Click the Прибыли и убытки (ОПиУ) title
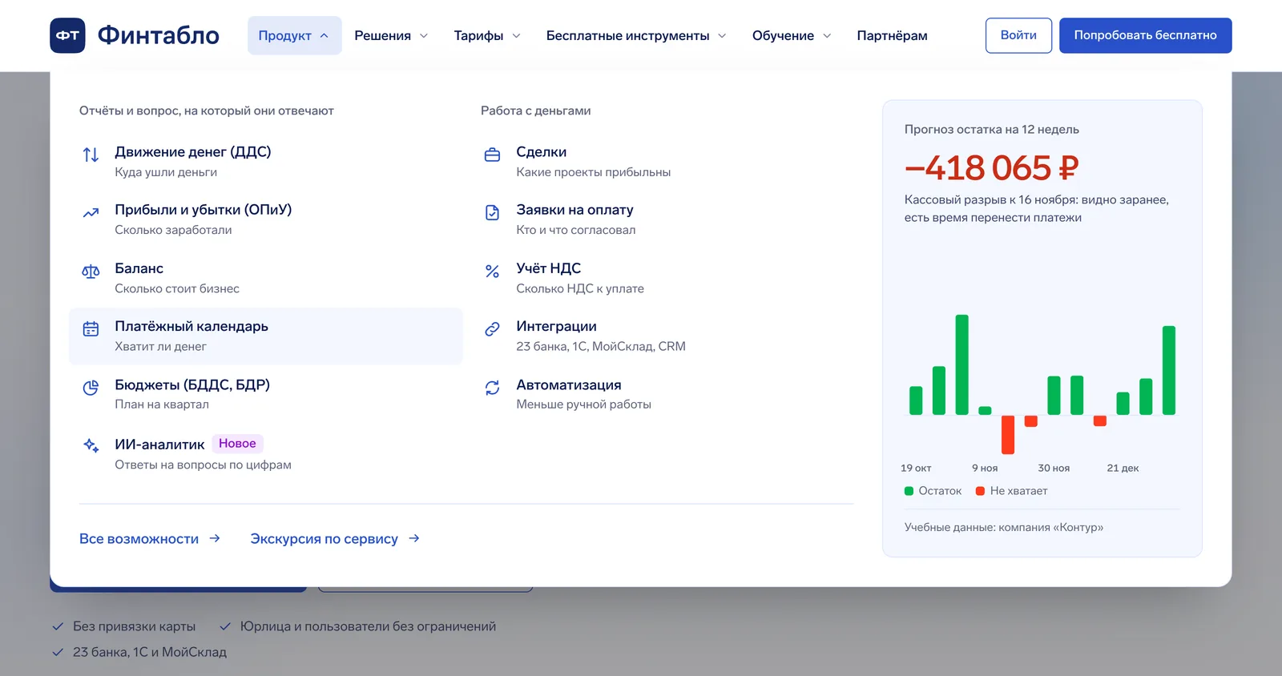Viewport: 1282px width, 676px height. point(203,210)
